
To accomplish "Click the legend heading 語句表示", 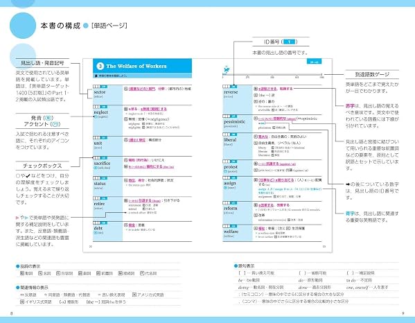I will 247,265.
